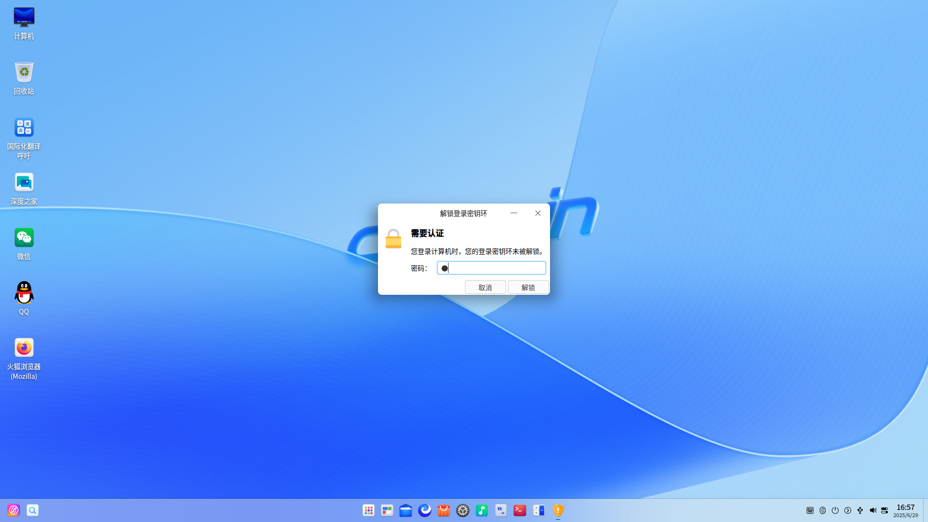The height and width of the screenshot is (522, 928).
Task: Open the calculator dock icon
Action: point(539,510)
